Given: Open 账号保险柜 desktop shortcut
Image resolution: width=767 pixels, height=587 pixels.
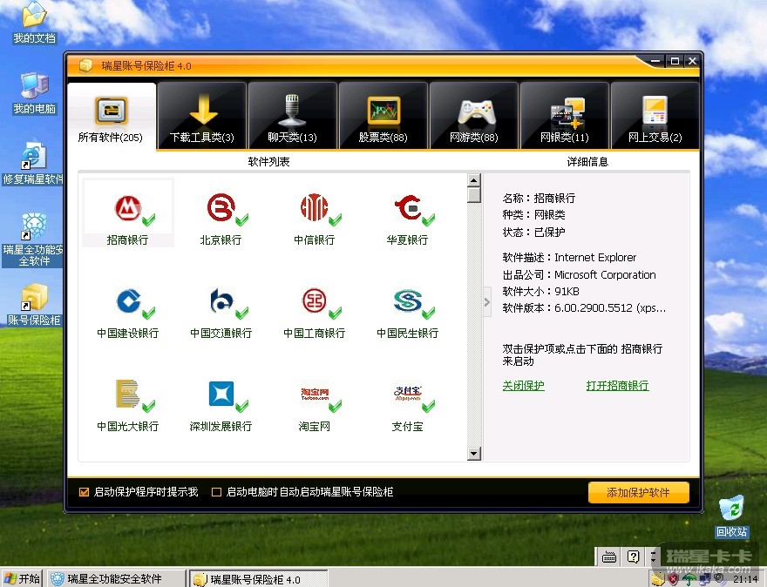Looking at the screenshot, I should click(34, 305).
